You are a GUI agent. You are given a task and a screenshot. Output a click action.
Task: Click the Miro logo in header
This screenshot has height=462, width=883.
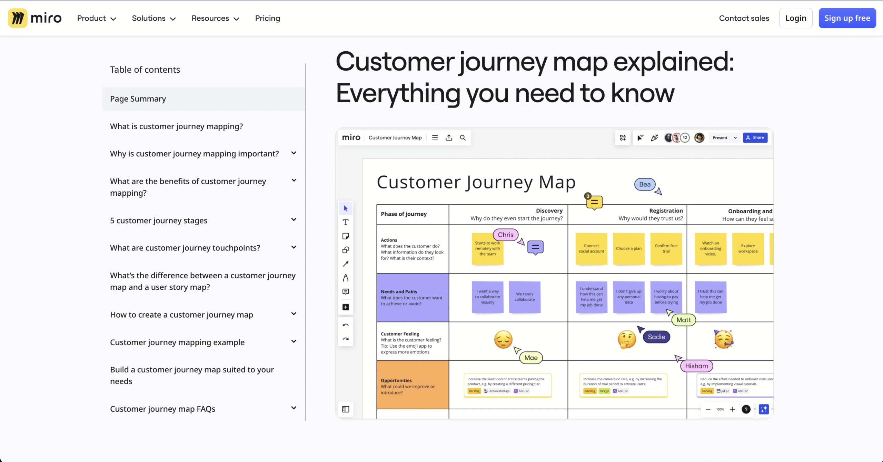(35, 18)
